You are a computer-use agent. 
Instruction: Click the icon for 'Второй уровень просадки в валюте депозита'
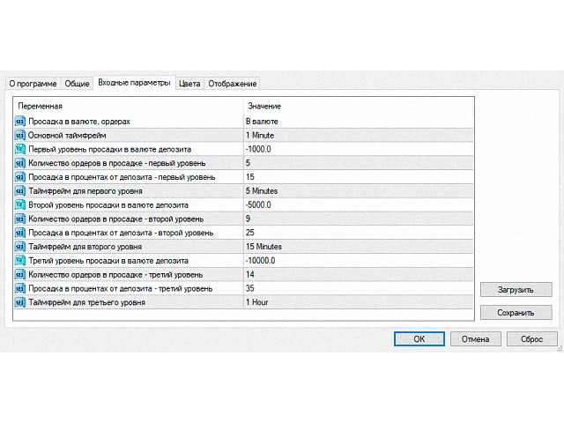tap(20, 204)
